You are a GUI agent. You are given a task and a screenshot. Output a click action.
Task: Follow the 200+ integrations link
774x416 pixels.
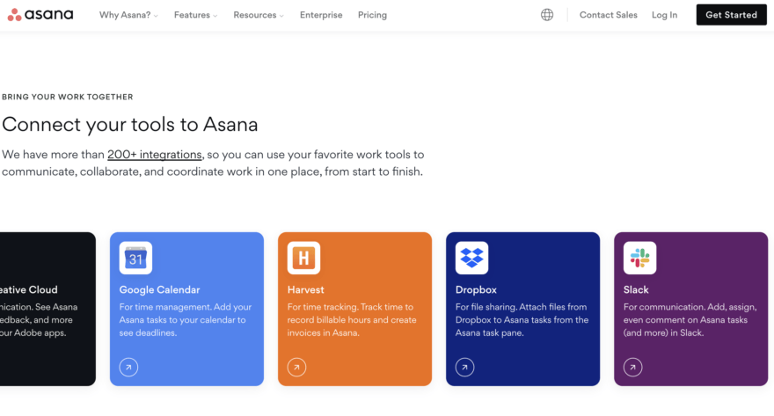click(155, 154)
